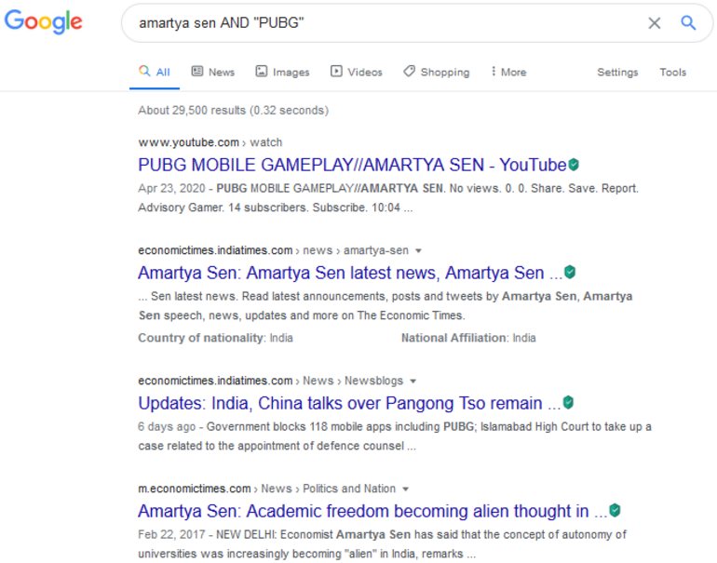Open Tools button
Image resolution: width=717 pixels, height=563 pixels.
coord(672,73)
